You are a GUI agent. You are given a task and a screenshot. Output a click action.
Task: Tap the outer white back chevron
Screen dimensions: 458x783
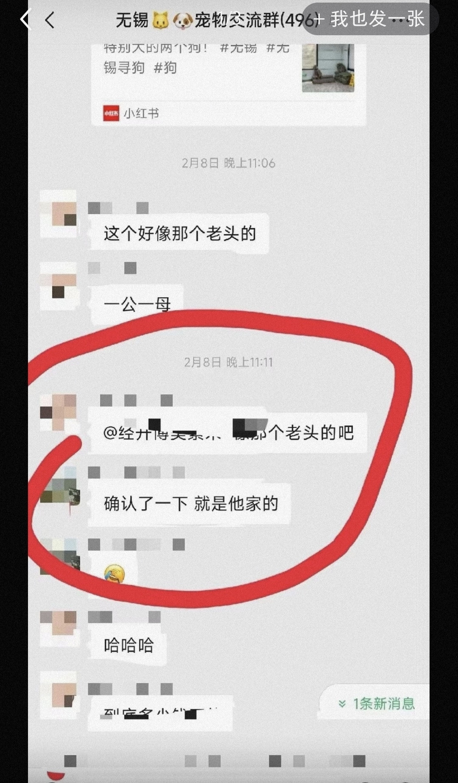click(x=25, y=20)
